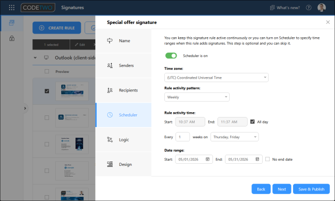Viewport: 335px width, 201px height.
Task: Uncheck the All day checkbox
Action: pos(253,122)
